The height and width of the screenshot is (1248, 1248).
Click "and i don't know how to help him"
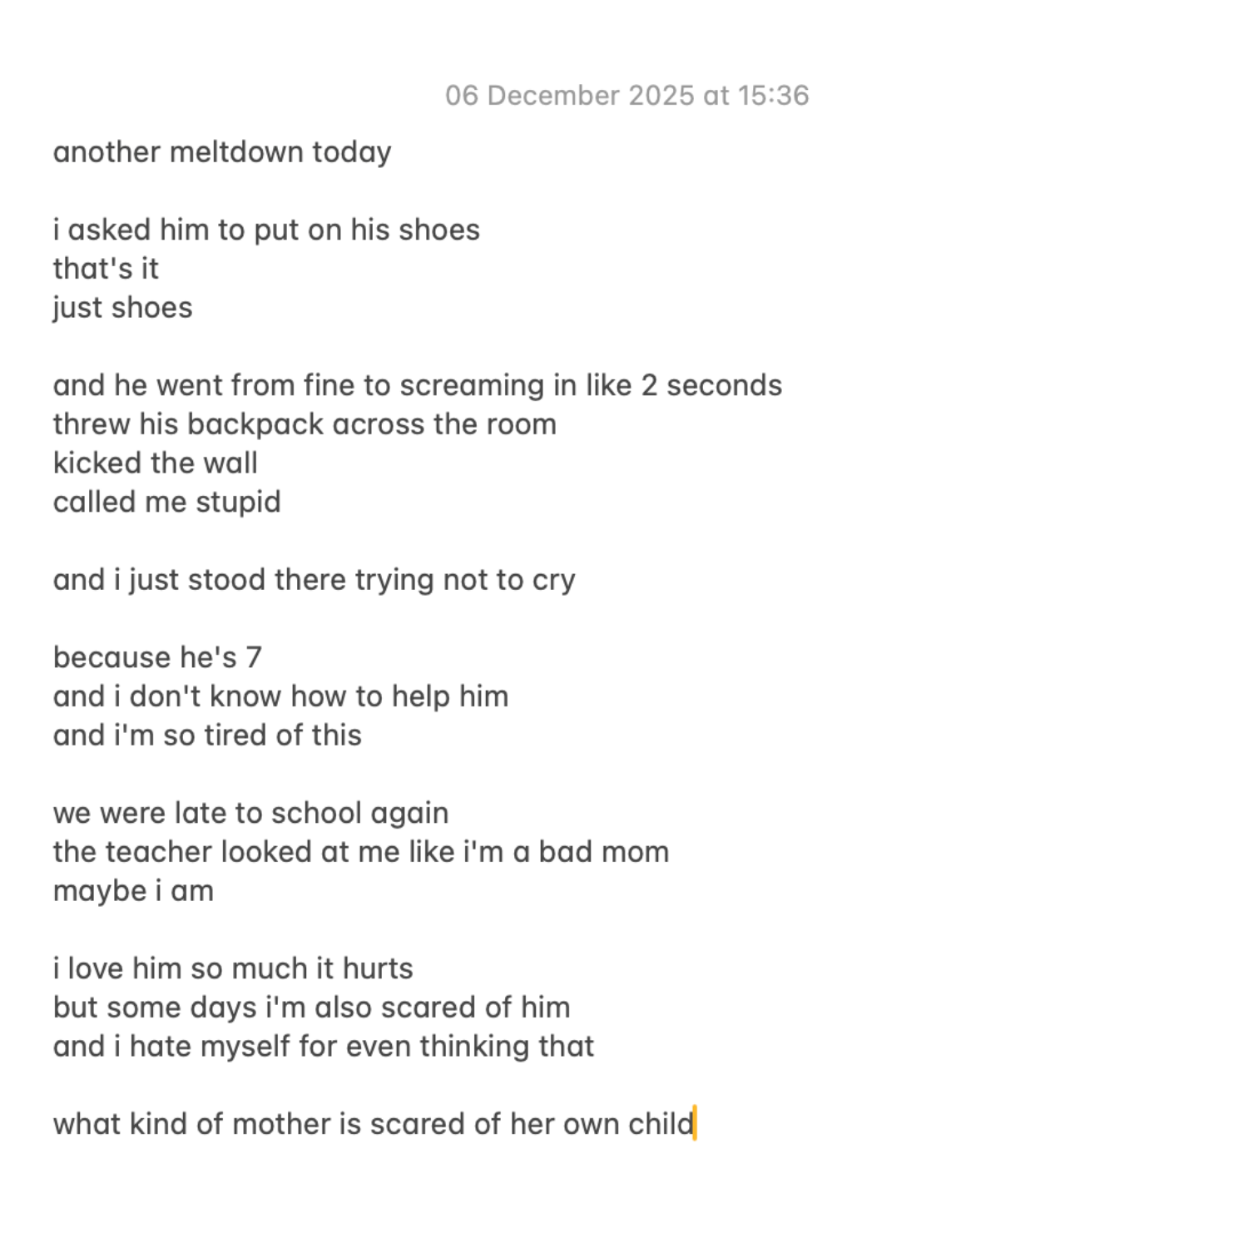click(280, 696)
